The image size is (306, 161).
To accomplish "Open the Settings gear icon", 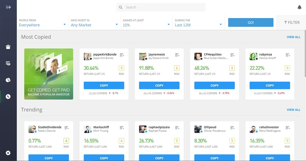I will (x=8, y=153).
